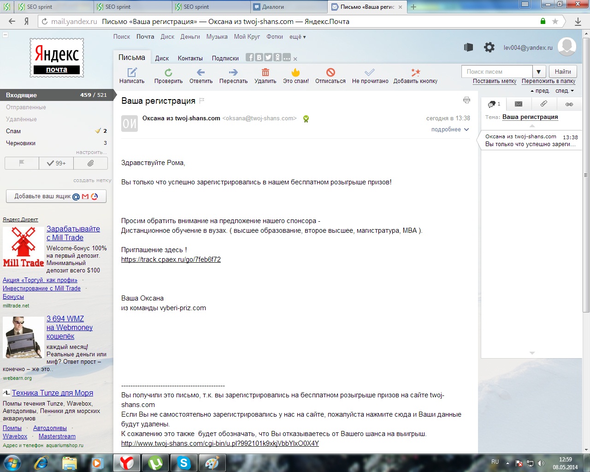Viewport: 590px width, 472px height.
Task: Go back with browser back arrow
Action: [12, 21]
